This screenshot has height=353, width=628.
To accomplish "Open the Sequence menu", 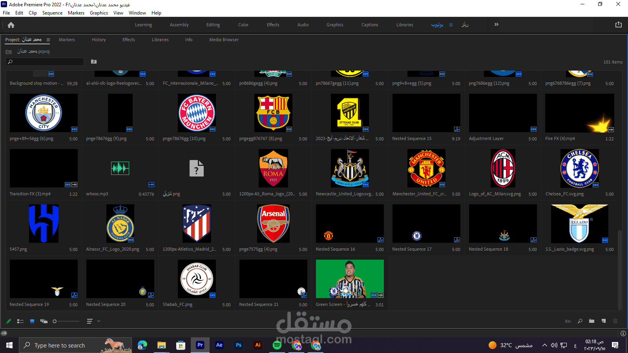I will (x=52, y=13).
